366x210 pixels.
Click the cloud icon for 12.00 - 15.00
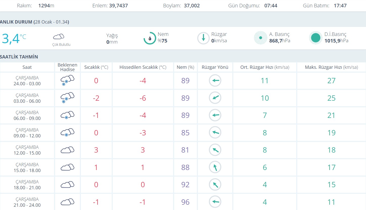coord(67,150)
